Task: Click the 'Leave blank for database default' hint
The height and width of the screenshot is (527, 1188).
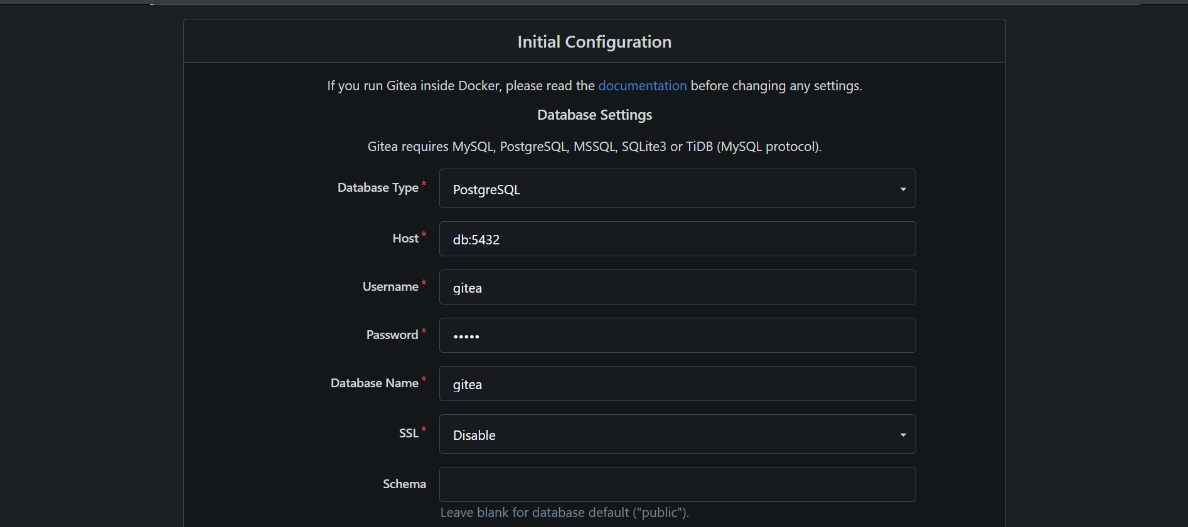Action: click(x=564, y=513)
